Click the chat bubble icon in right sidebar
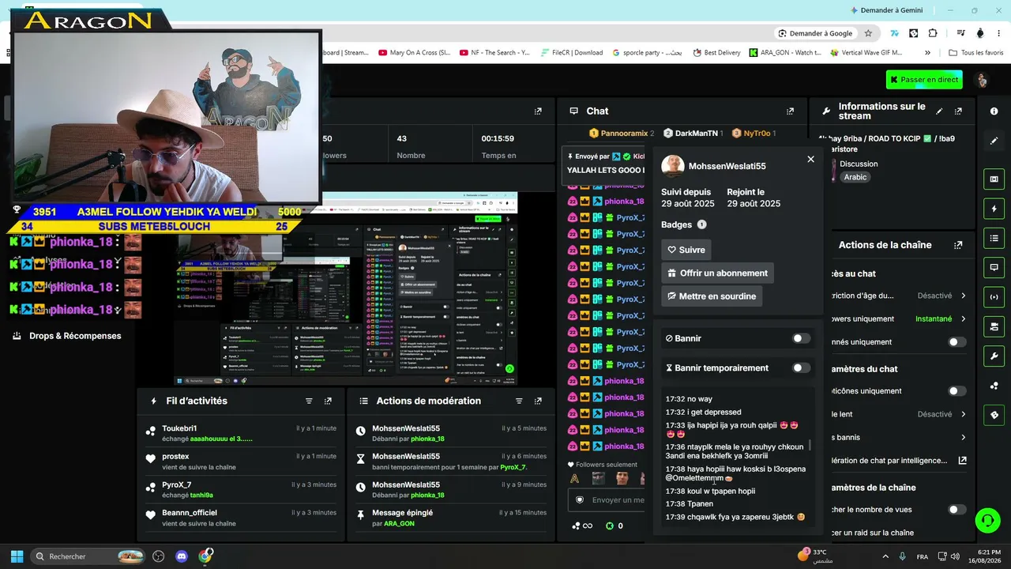Screen dimensions: 1011x569 994,268
